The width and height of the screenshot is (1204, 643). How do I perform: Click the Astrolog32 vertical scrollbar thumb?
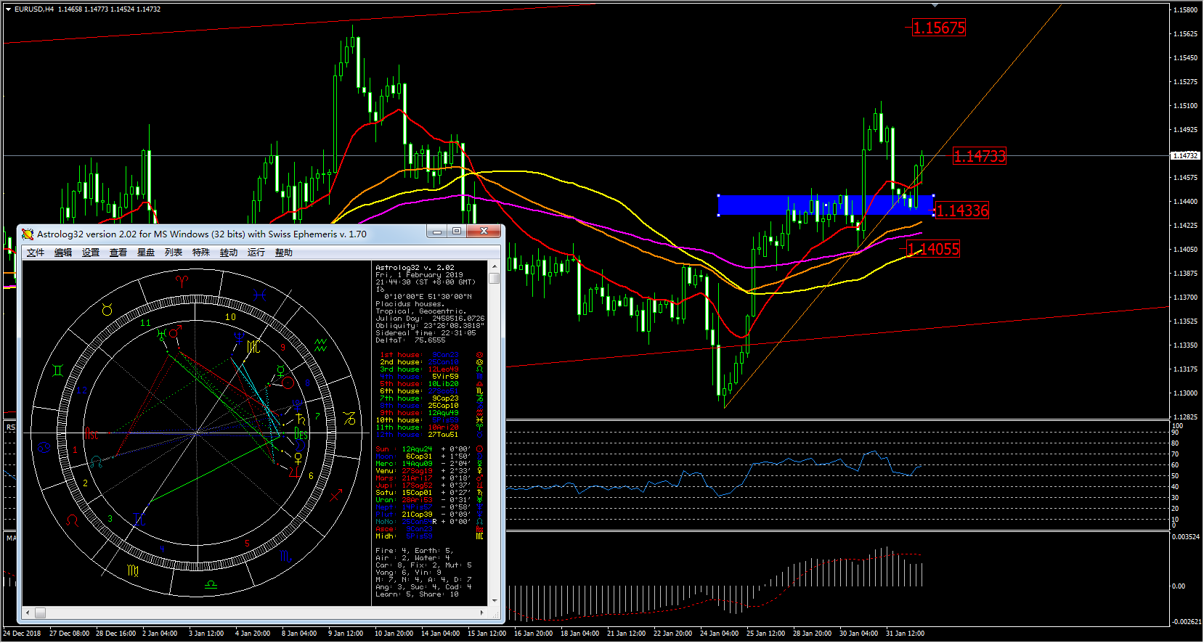coord(495,278)
